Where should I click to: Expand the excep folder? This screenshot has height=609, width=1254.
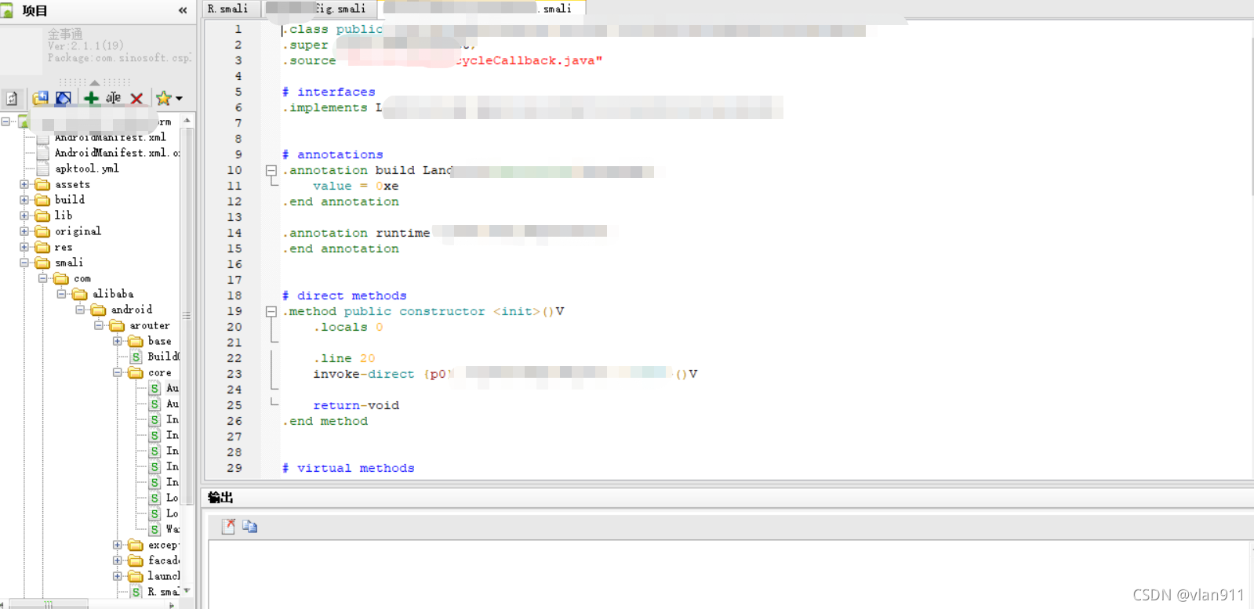point(118,545)
